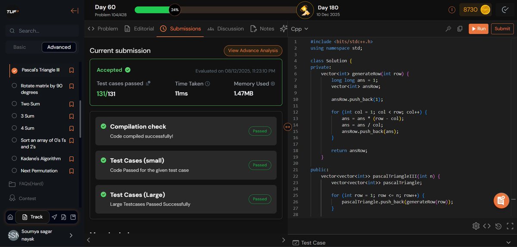Open editor settings gear icon
The image size is (517, 247).
pyautogui.click(x=476, y=226)
